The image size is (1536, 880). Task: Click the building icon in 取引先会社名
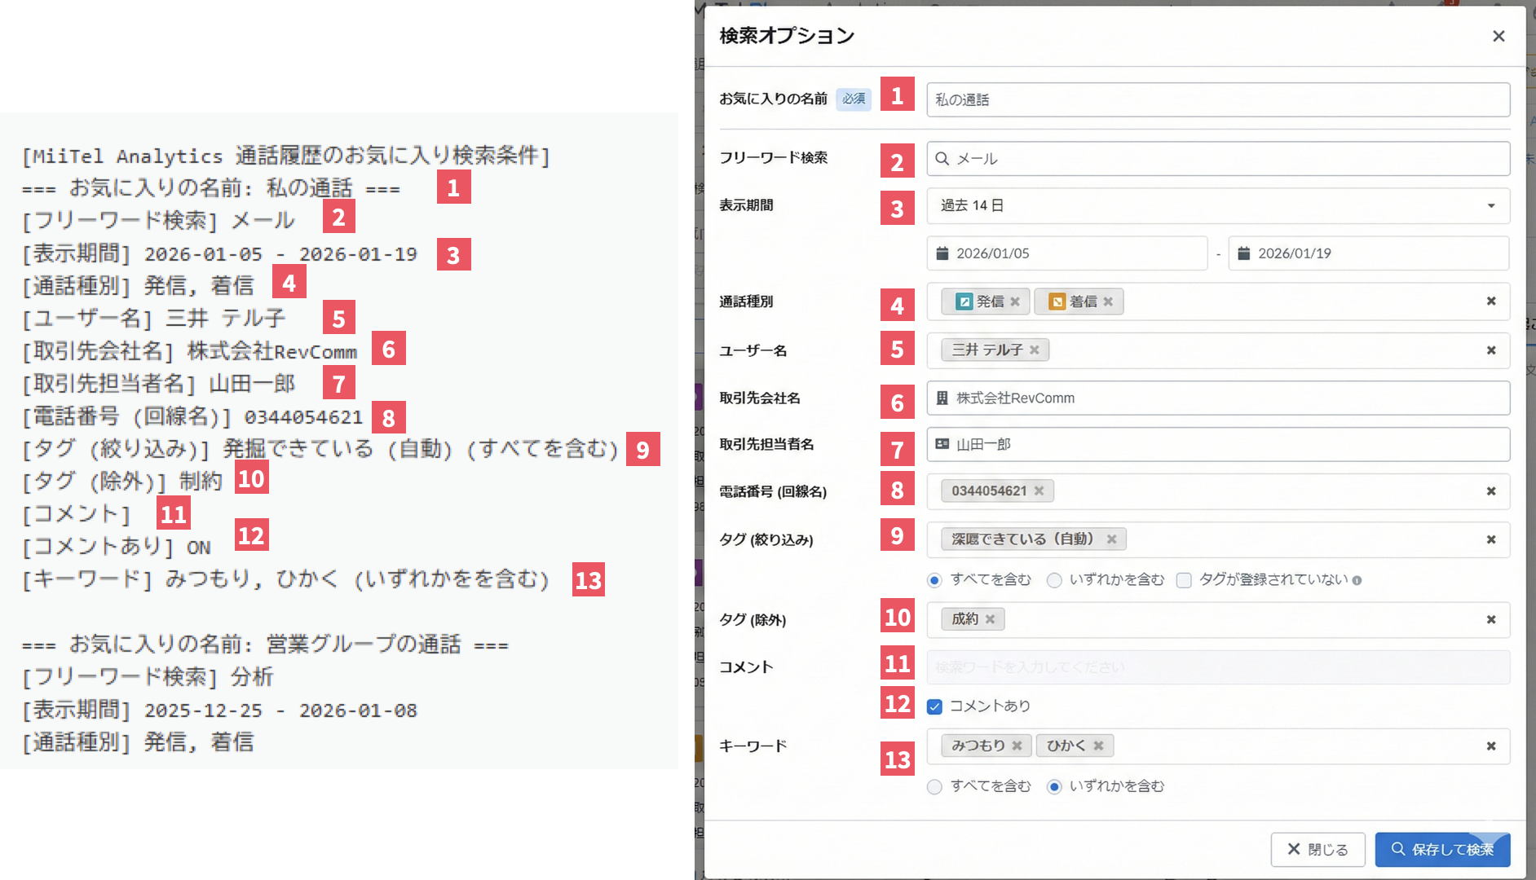(x=942, y=398)
